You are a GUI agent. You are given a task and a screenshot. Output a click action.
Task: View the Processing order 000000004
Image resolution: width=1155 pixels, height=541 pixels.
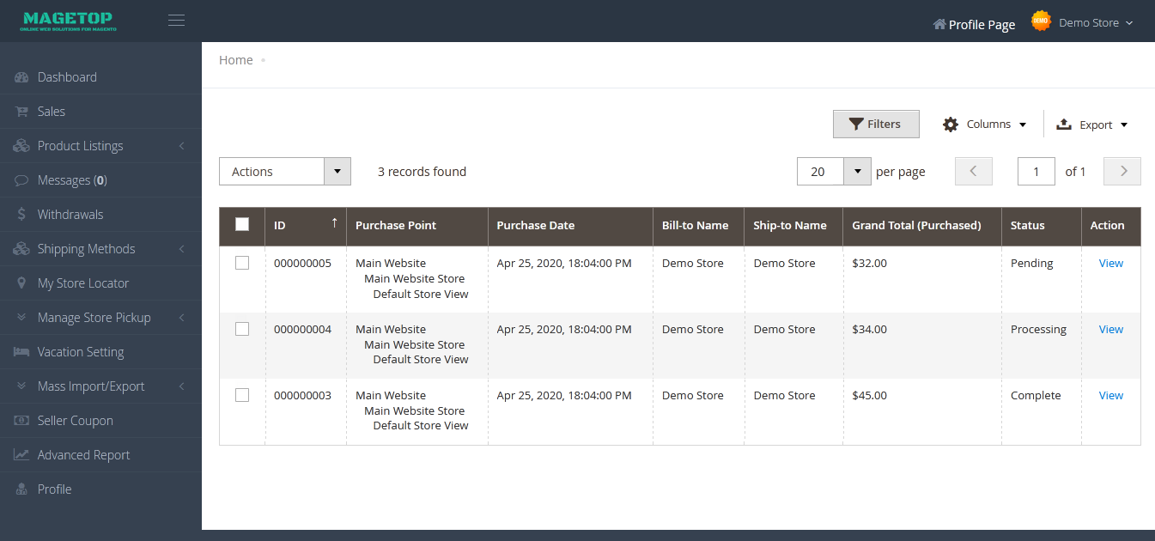coord(1110,329)
